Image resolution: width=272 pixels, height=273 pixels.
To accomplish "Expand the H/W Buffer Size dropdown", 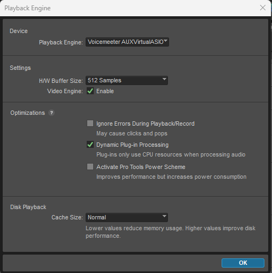I will point(127,81).
